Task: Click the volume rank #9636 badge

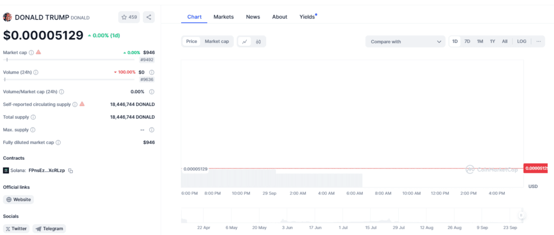Action: coord(147,80)
